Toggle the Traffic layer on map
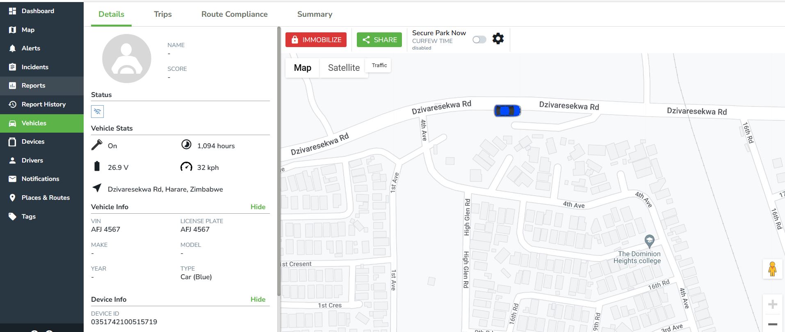This screenshot has height=332, width=785. pos(379,65)
